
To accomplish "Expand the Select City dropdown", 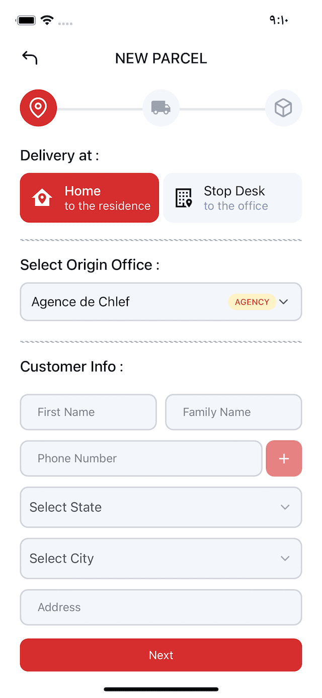I will coord(161,558).
